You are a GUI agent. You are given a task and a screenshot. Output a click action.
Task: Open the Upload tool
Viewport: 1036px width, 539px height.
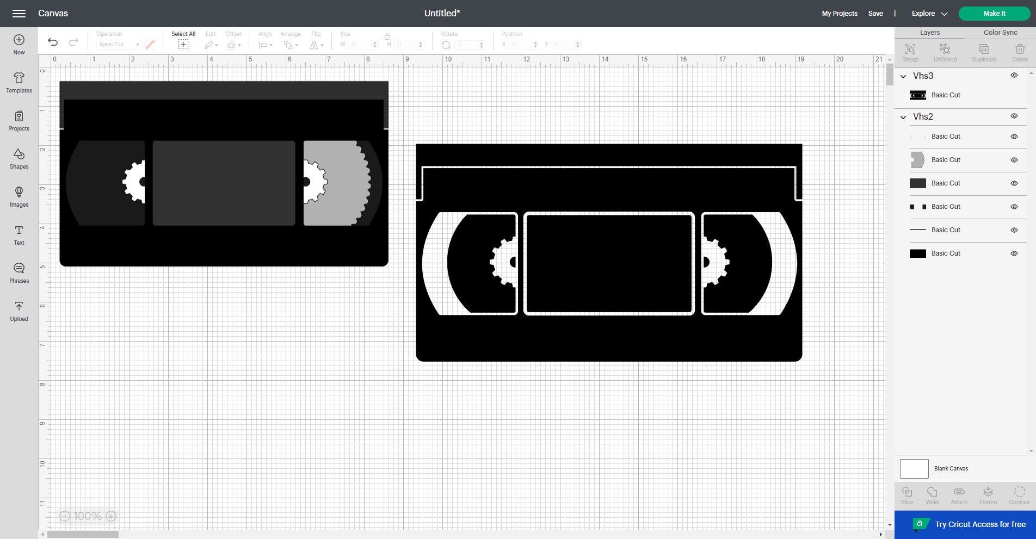(x=18, y=311)
